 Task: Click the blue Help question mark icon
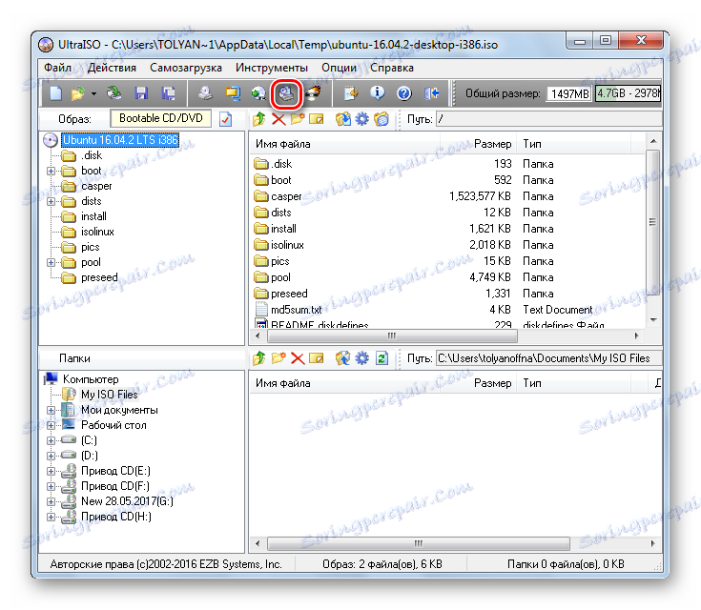404,93
